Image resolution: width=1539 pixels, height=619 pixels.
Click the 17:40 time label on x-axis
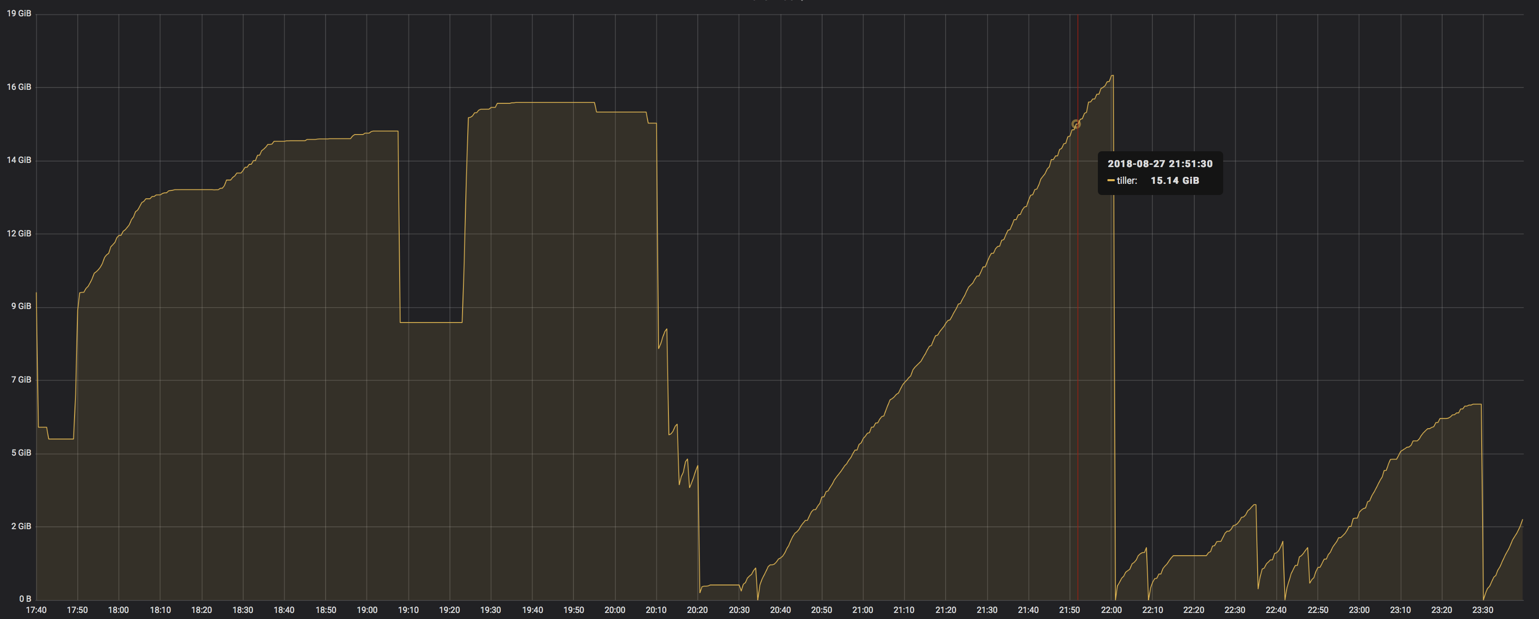(x=38, y=610)
